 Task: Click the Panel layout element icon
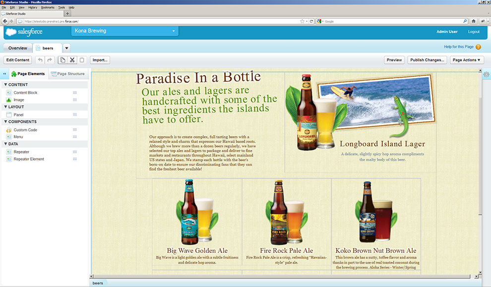[x=9, y=115]
